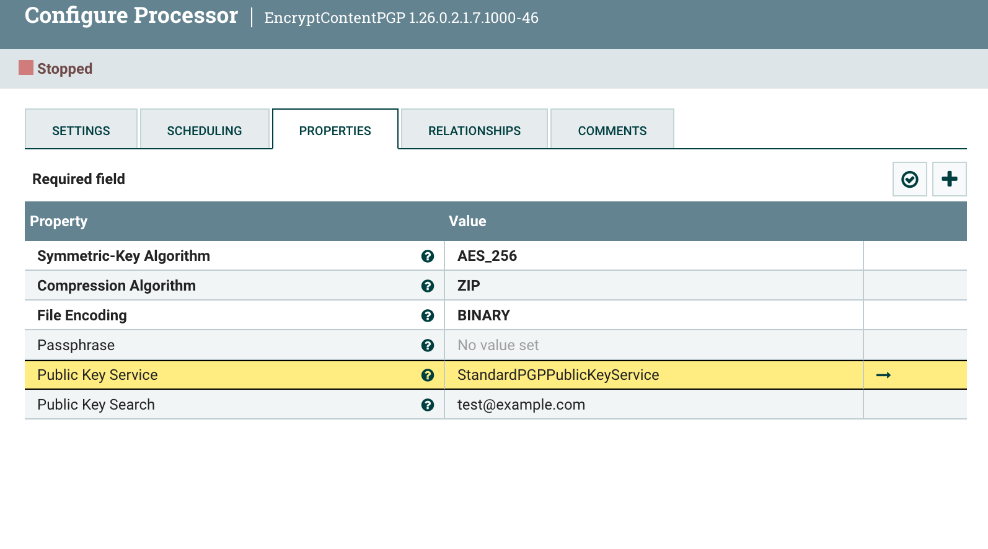
Task: Click the EncryptContentPGP version text
Action: tap(401, 18)
